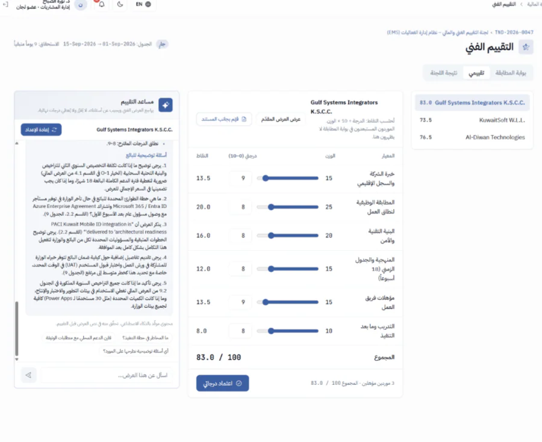Click the scroll up arrow of the chat

pyautogui.click(x=17, y=143)
